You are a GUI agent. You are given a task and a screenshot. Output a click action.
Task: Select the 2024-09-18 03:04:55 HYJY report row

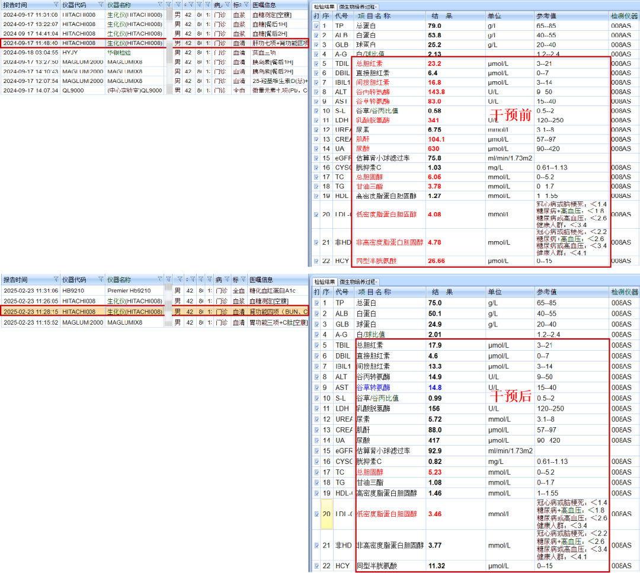coord(83,52)
